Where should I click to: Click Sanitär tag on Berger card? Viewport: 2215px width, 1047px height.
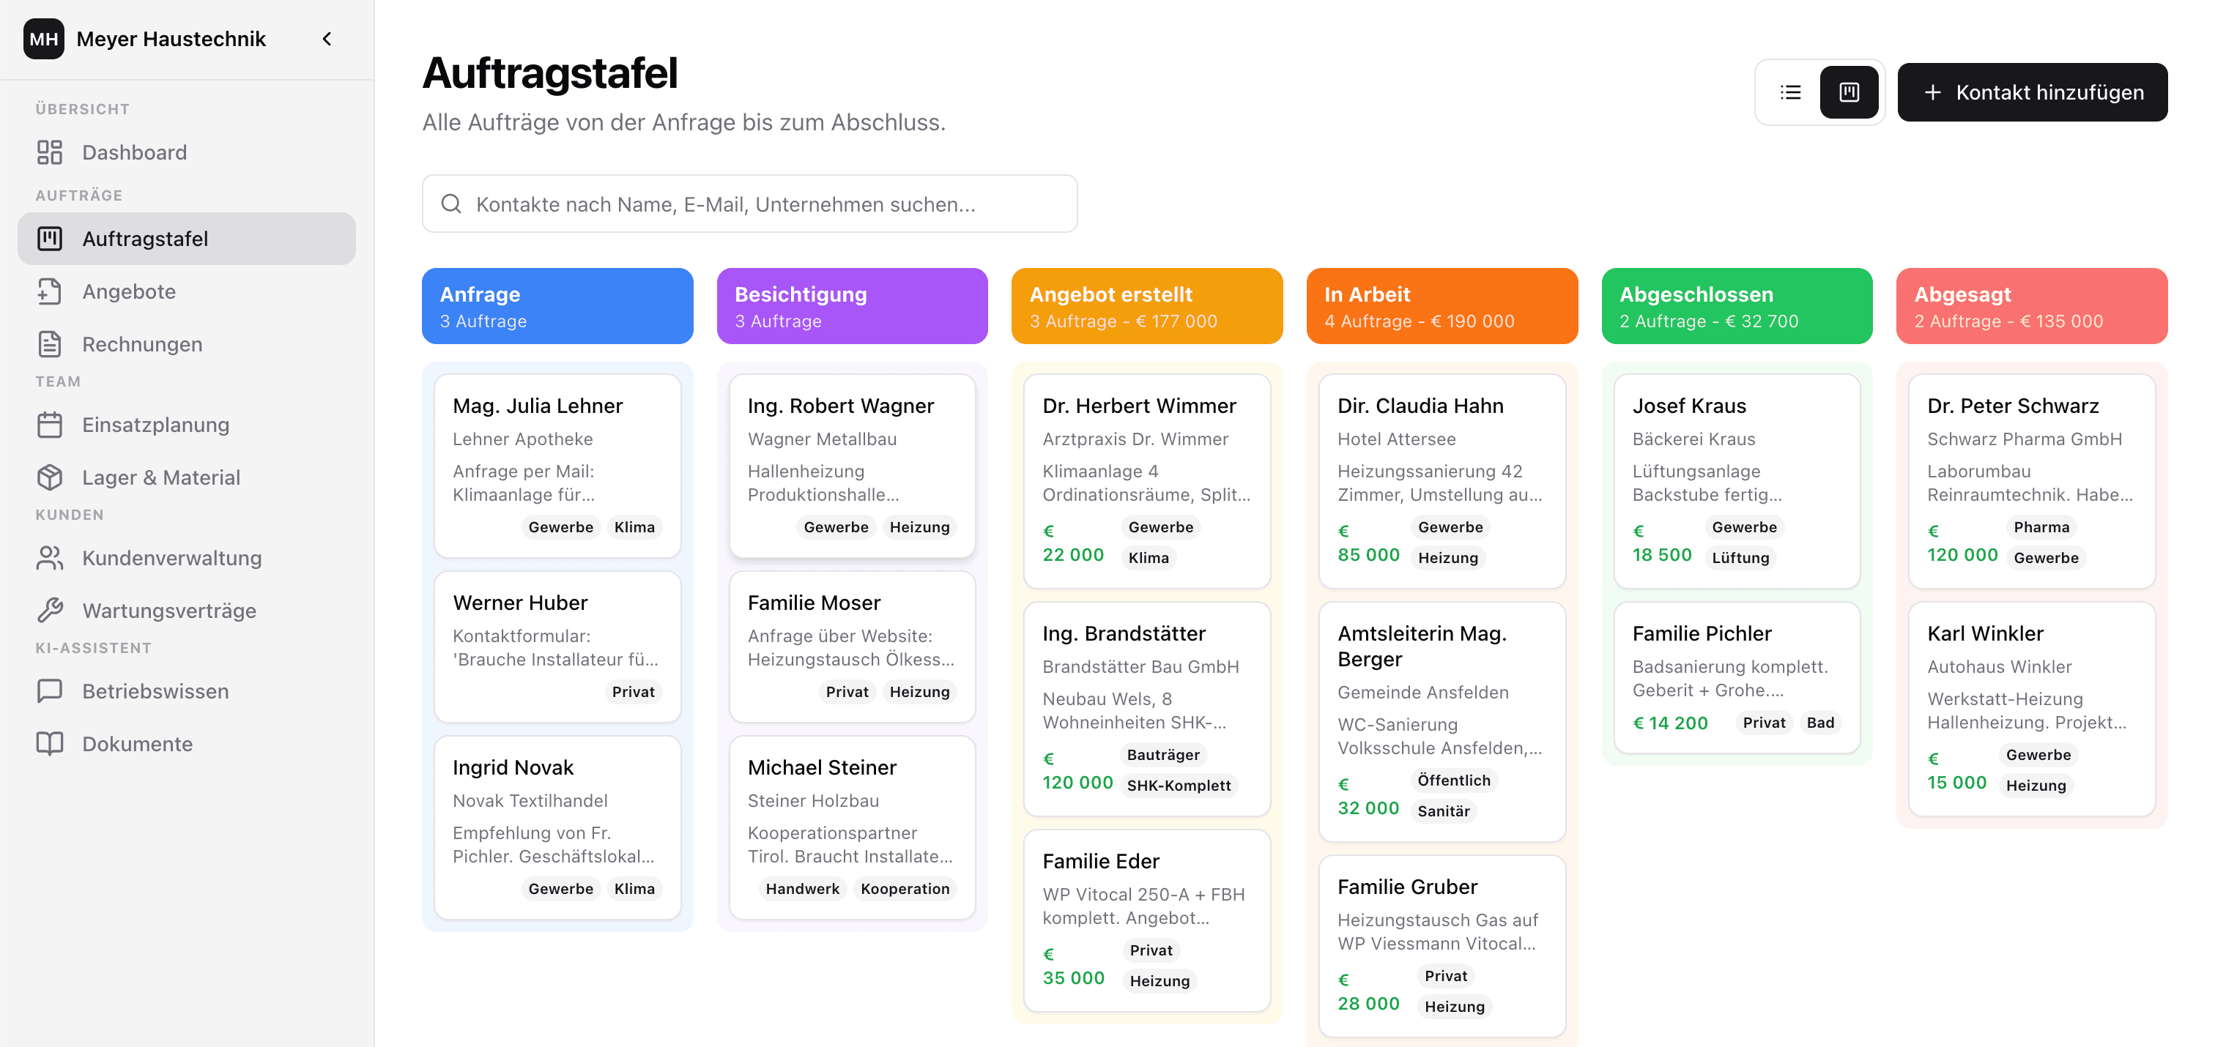pyautogui.click(x=1443, y=811)
